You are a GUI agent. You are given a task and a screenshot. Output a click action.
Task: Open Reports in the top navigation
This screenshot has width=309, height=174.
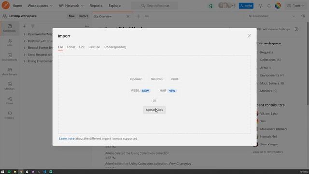[96, 6]
